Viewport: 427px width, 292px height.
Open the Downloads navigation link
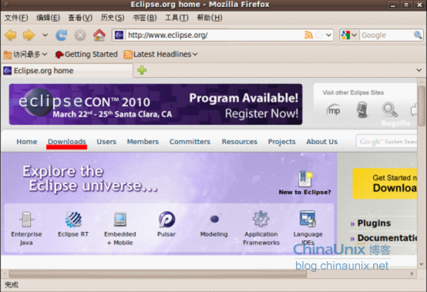67,142
